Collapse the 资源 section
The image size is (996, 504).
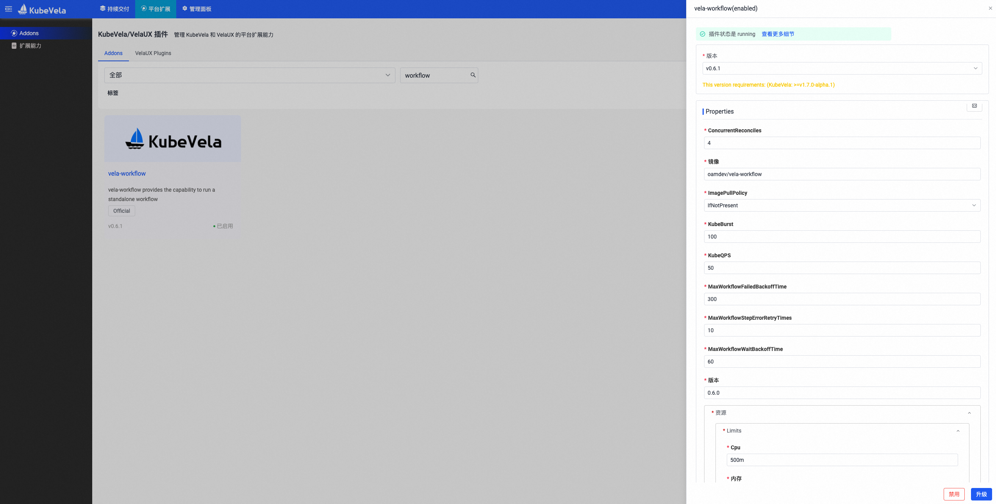click(x=969, y=413)
